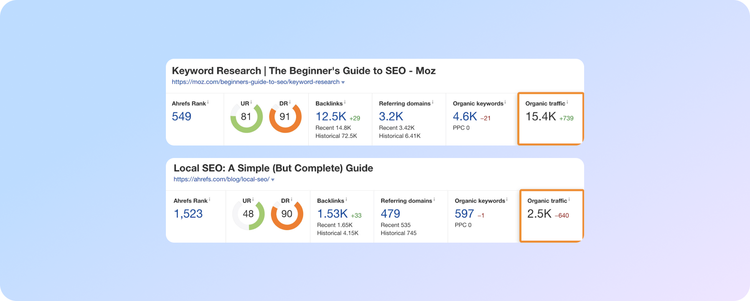The width and height of the screenshot is (750, 301).
Task: Click the 12.5K backlinks value
Action: coord(331,116)
